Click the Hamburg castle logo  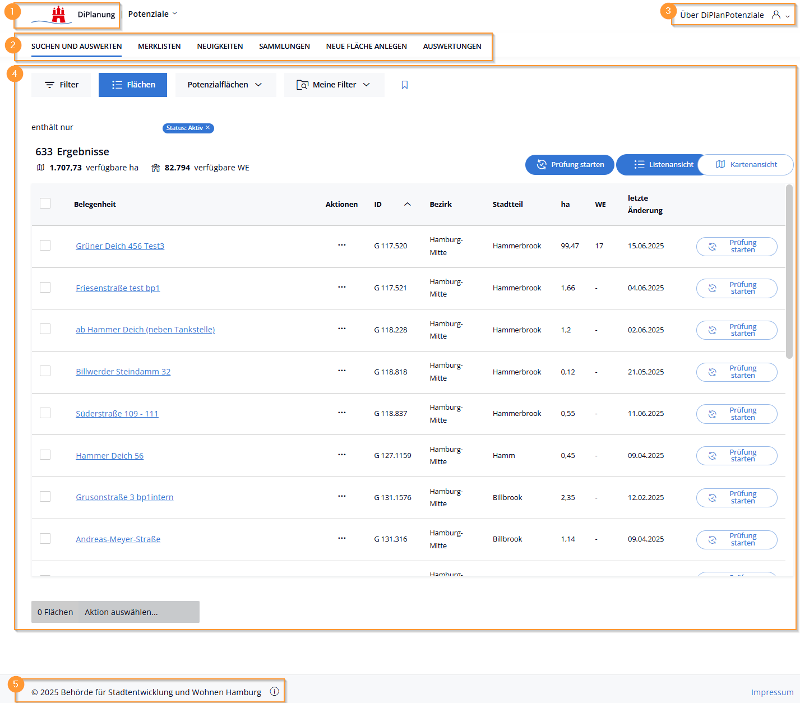[x=58, y=15]
